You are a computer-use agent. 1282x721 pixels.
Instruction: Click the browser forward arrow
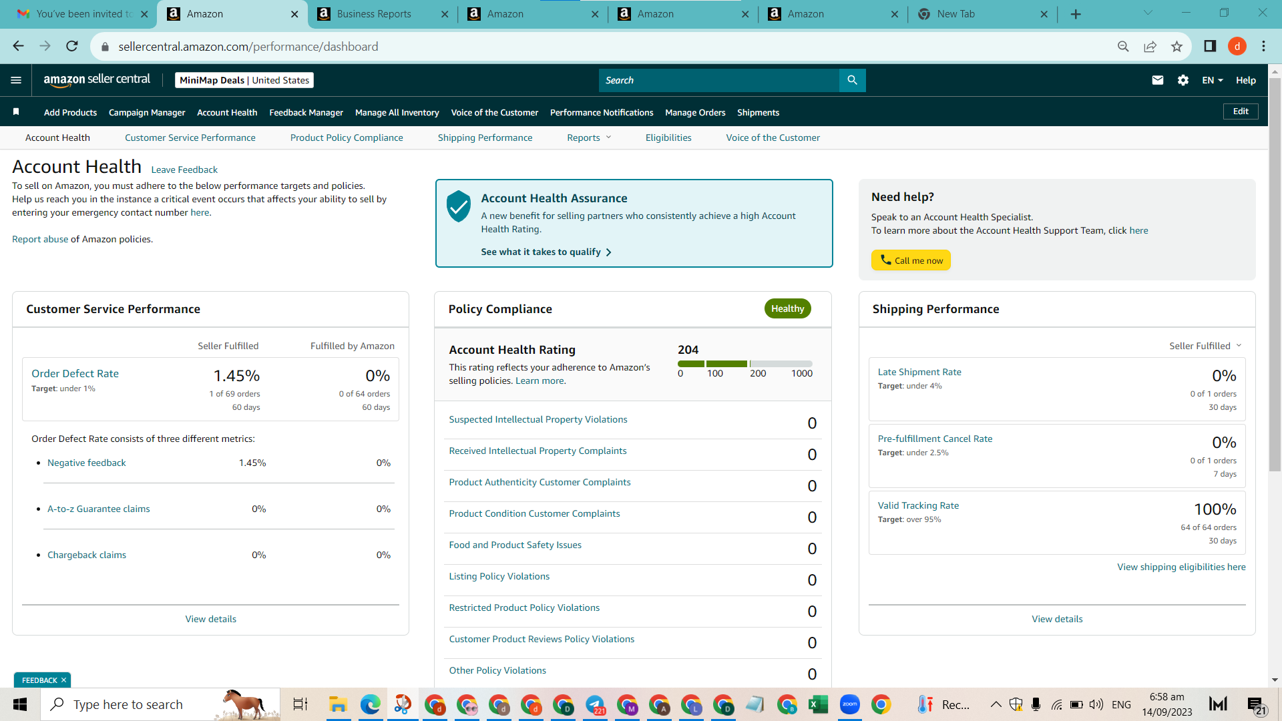pos(45,46)
